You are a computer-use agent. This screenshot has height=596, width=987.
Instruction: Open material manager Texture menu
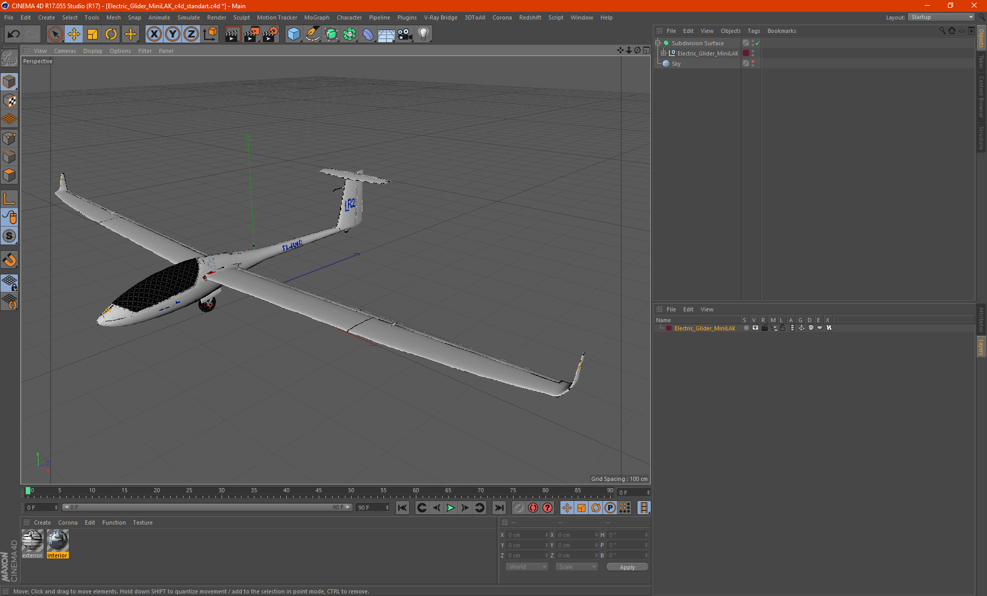(x=142, y=523)
